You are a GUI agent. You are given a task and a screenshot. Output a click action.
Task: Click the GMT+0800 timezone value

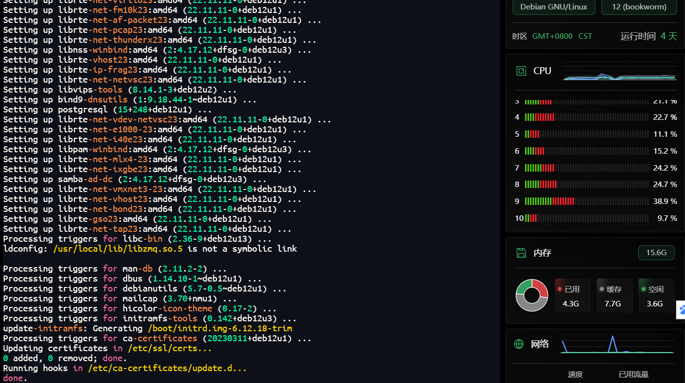[552, 36]
